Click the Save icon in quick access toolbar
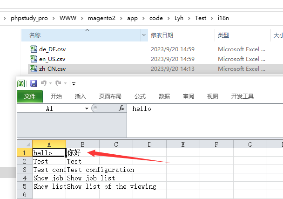The width and height of the screenshot is (283, 199). click(34, 83)
